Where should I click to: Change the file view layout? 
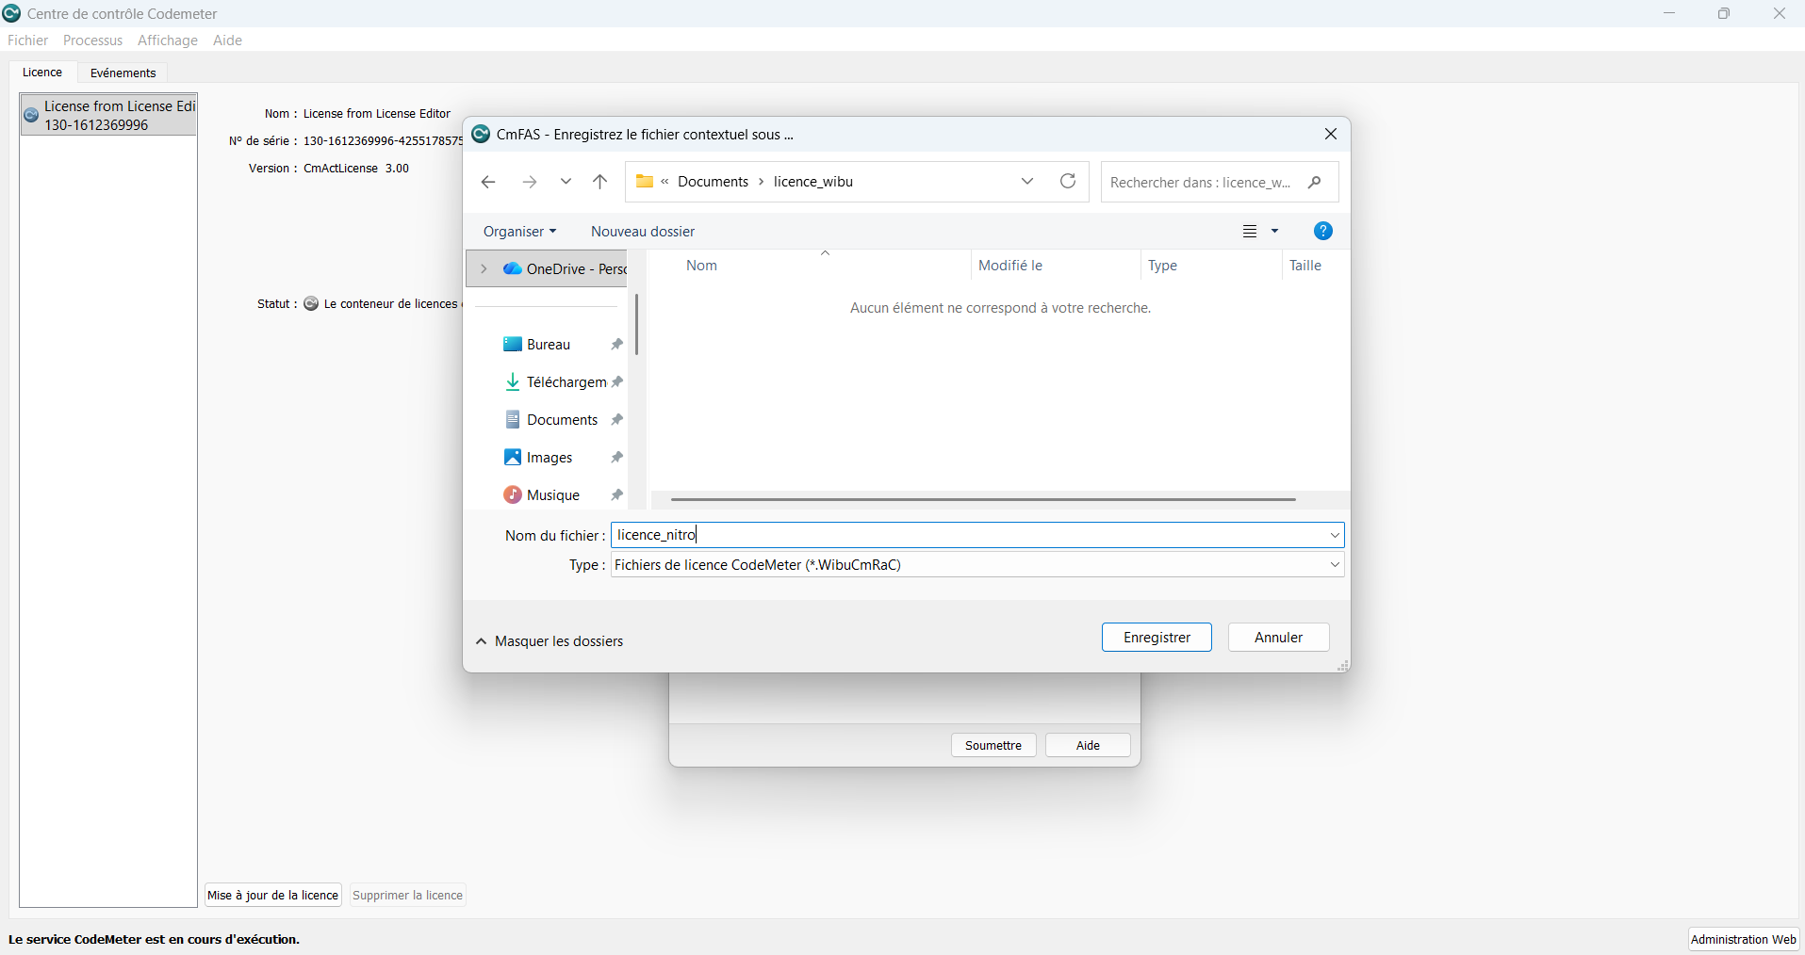(x=1250, y=232)
